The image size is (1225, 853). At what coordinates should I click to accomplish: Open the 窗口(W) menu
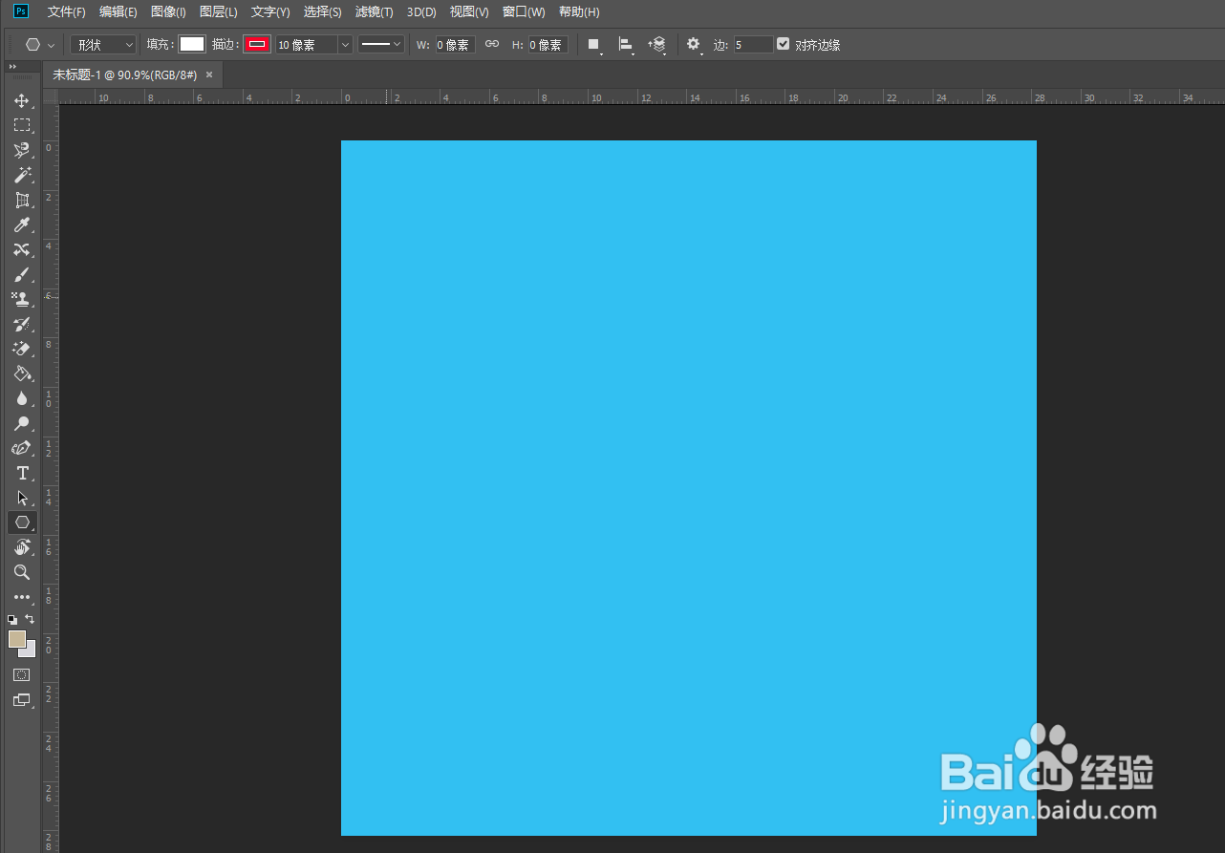coord(524,11)
